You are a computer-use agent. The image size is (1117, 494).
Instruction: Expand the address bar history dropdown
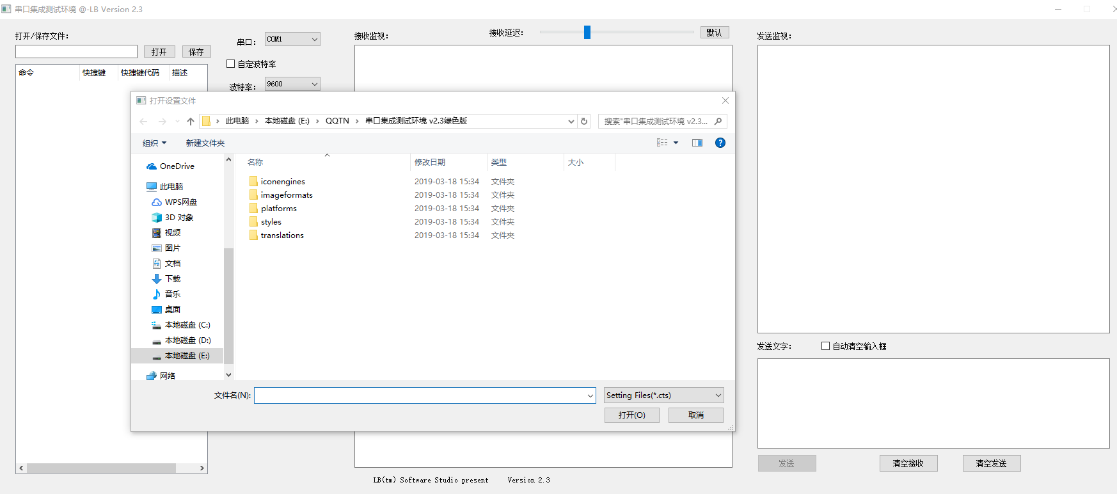(x=571, y=121)
